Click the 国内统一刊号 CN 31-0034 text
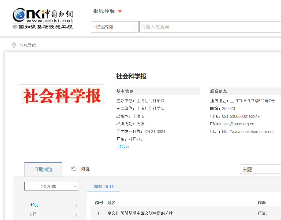The image size is (281, 220). click(141, 132)
